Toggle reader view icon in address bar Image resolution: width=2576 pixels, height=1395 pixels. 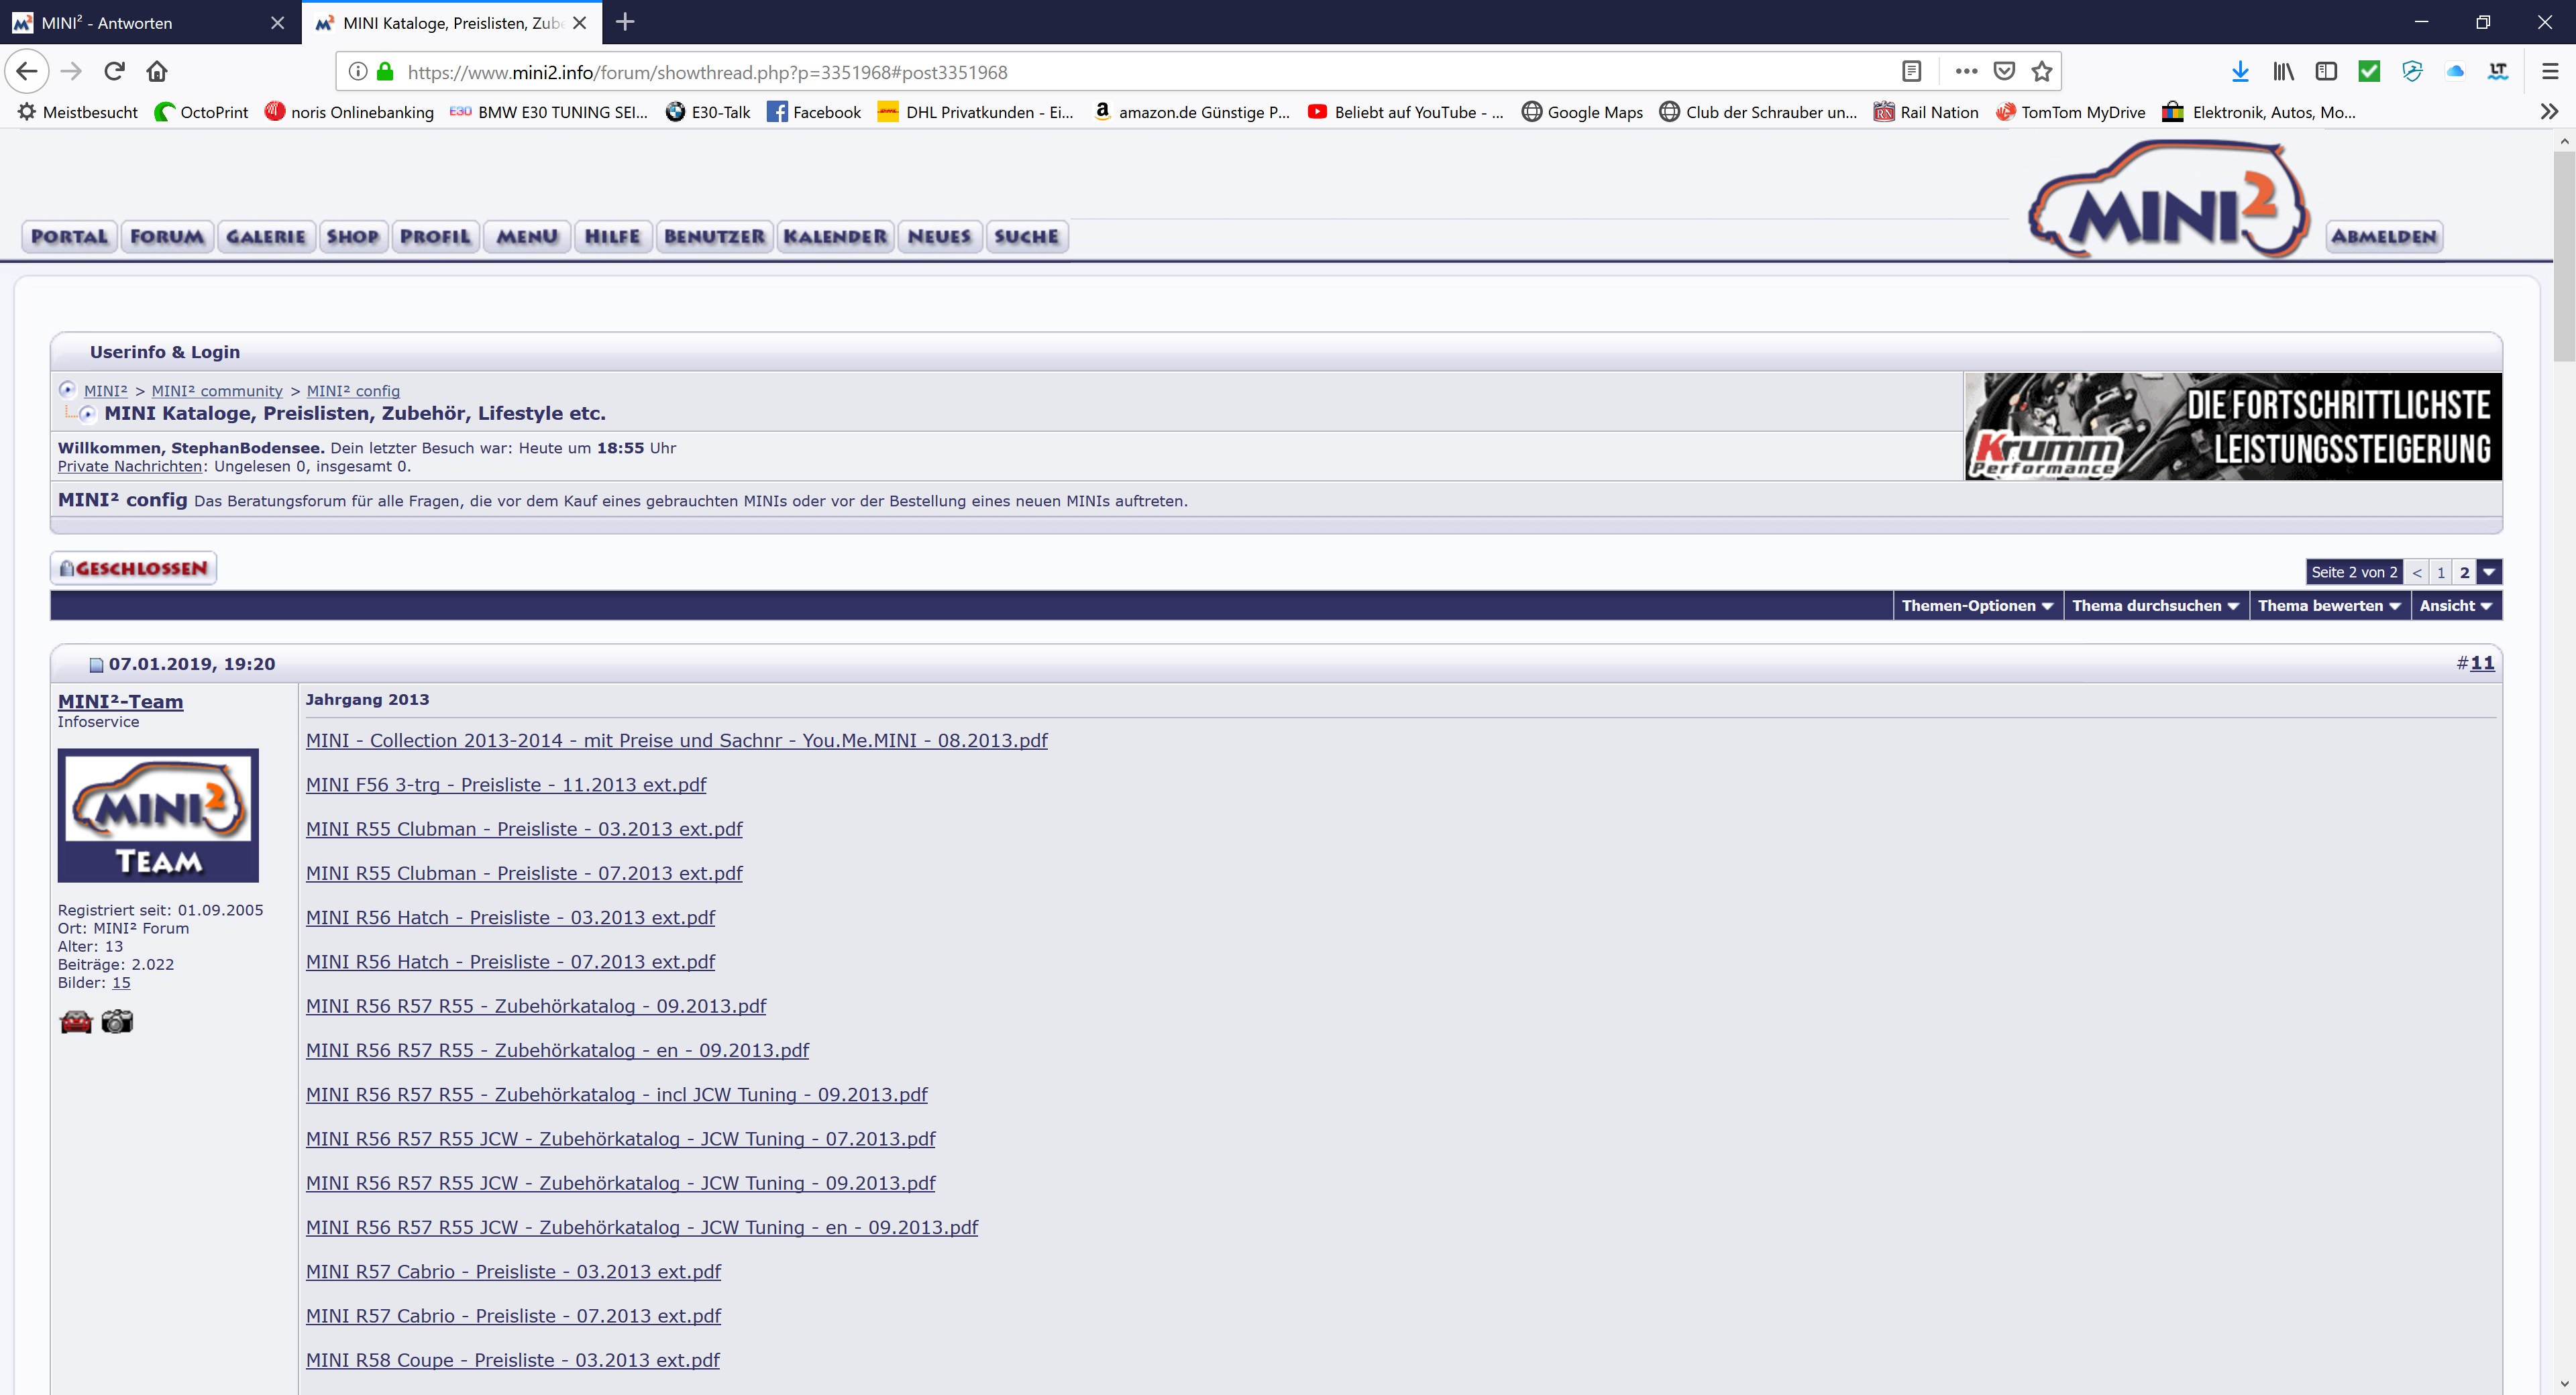[x=1911, y=71]
